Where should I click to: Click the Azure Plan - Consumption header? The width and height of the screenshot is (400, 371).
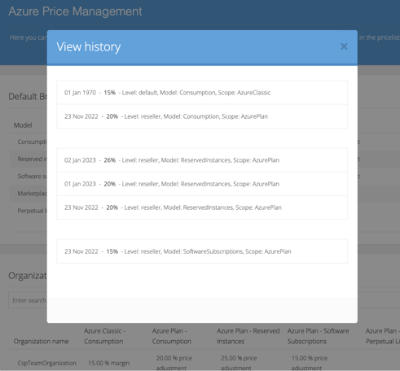point(172,336)
